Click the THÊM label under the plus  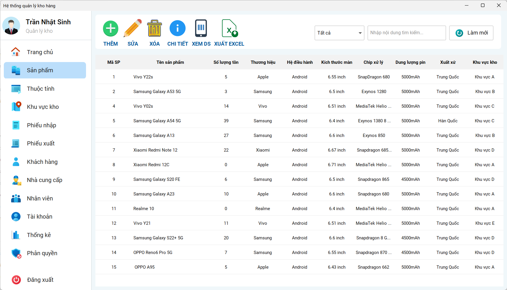(111, 44)
